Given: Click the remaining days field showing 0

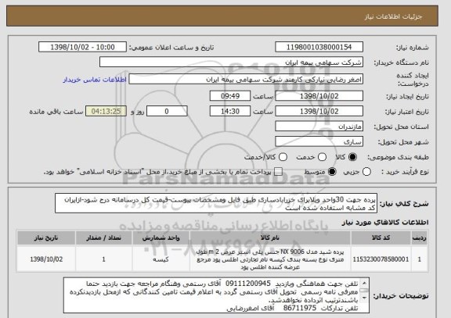Looking at the screenshot, I should [x=167, y=111].
